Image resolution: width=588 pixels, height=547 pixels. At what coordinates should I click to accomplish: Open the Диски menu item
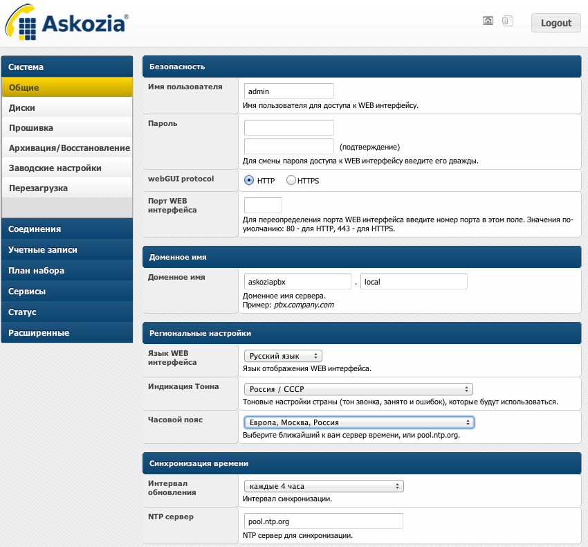coord(67,108)
